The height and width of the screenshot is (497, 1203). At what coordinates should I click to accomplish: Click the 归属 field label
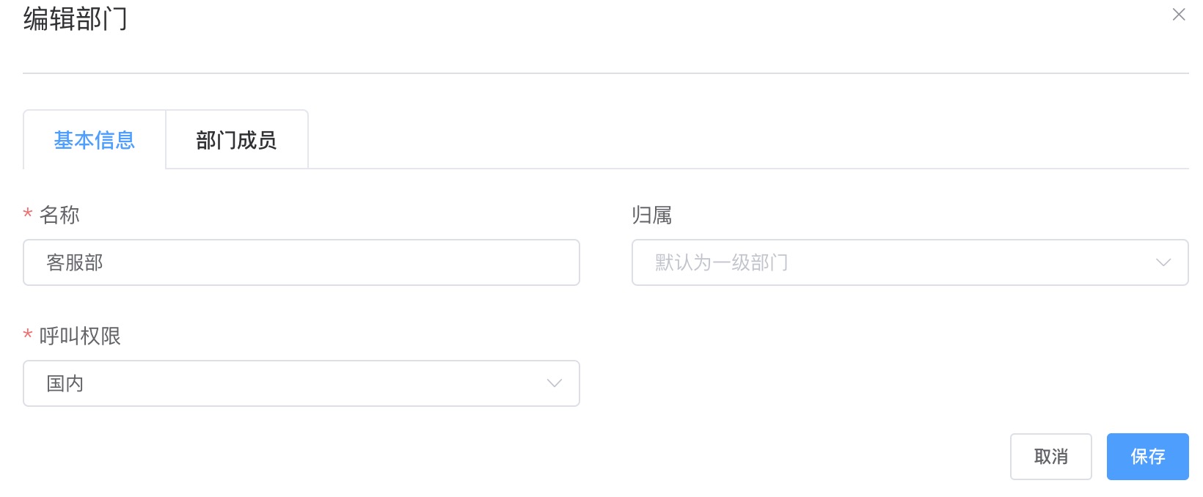pyautogui.click(x=648, y=214)
